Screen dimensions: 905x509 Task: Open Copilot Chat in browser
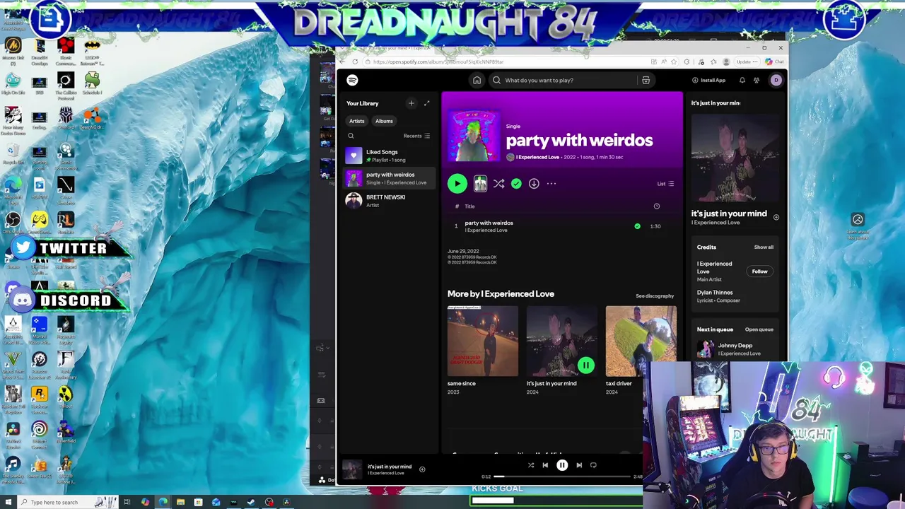coord(775,62)
